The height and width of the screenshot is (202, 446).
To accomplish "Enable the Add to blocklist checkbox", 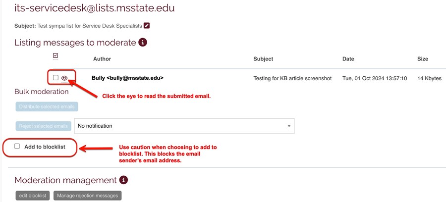I will tap(17, 147).
